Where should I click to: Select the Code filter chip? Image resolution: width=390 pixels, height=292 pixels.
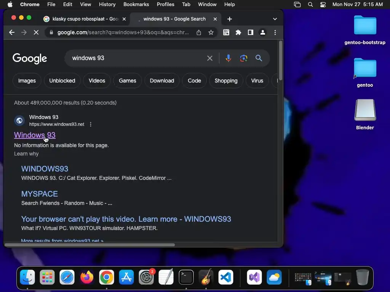point(194,81)
